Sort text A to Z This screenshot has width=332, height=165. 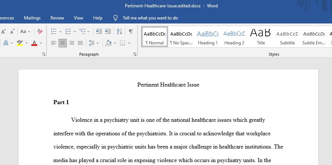119,32
